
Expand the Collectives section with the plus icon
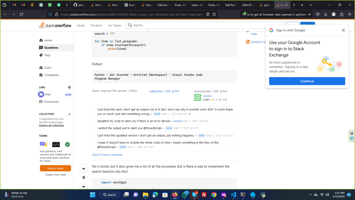(x=69, y=114)
